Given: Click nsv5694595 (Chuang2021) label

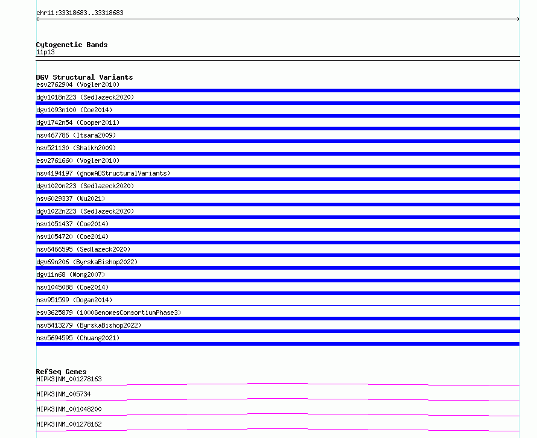Looking at the screenshot, I should [78, 338].
